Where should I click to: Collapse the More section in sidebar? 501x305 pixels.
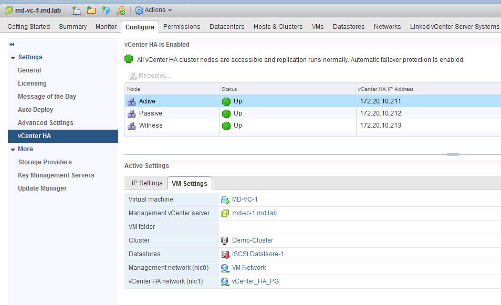click(x=13, y=150)
